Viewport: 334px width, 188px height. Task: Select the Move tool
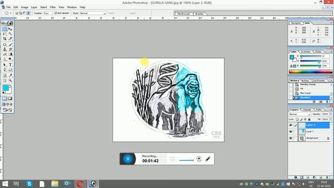[x=10, y=29]
